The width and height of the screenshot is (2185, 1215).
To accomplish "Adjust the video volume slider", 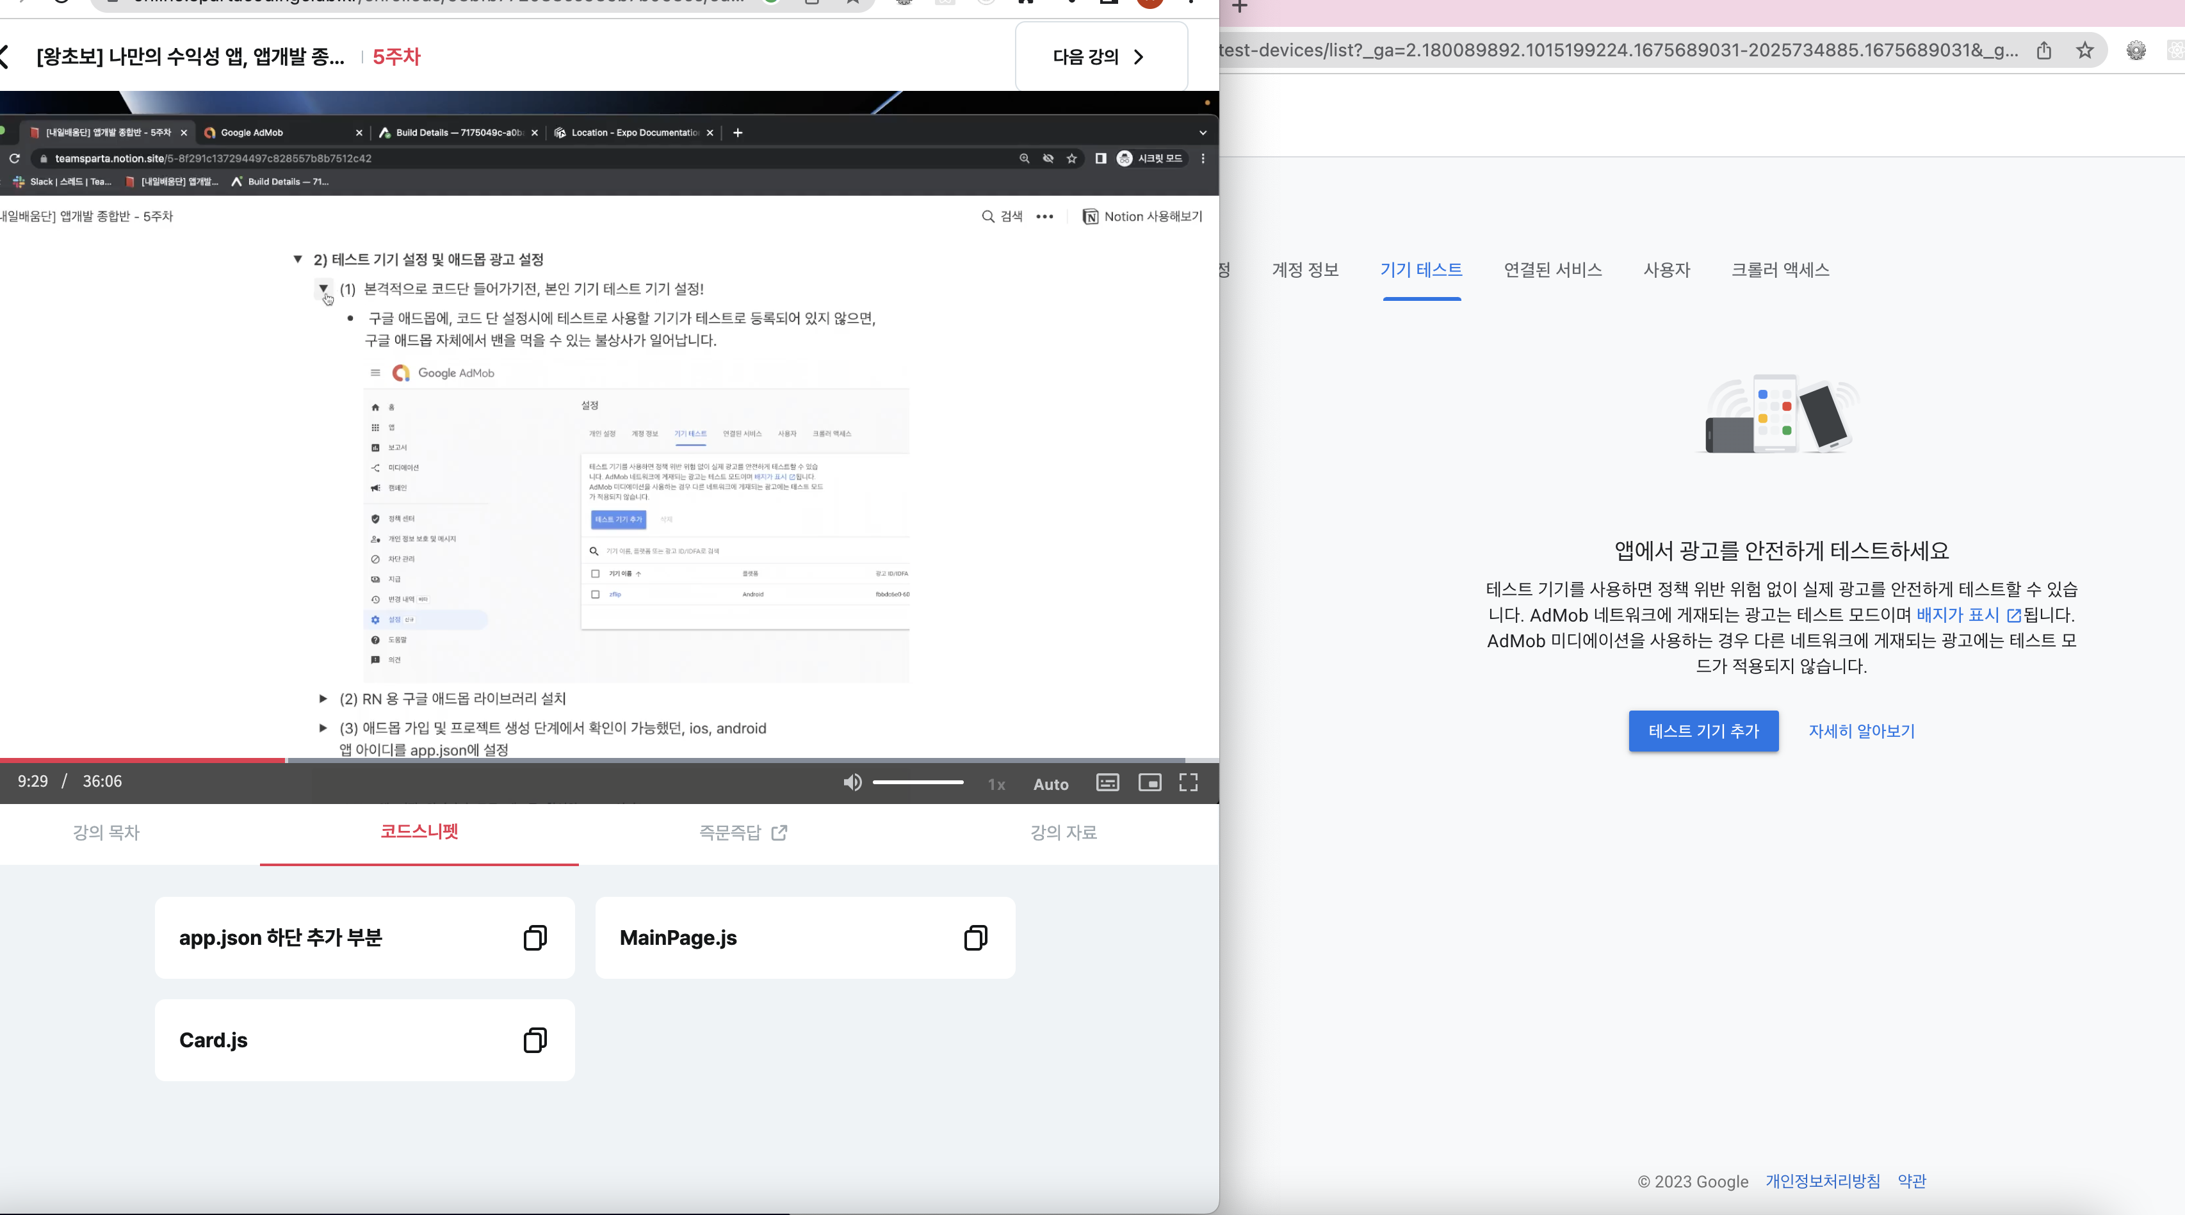I will tap(918, 783).
